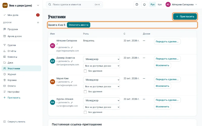The height and width of the screenshot is (126, 202).
Task: Click the Отчёты chart icon
Action: 5,51
